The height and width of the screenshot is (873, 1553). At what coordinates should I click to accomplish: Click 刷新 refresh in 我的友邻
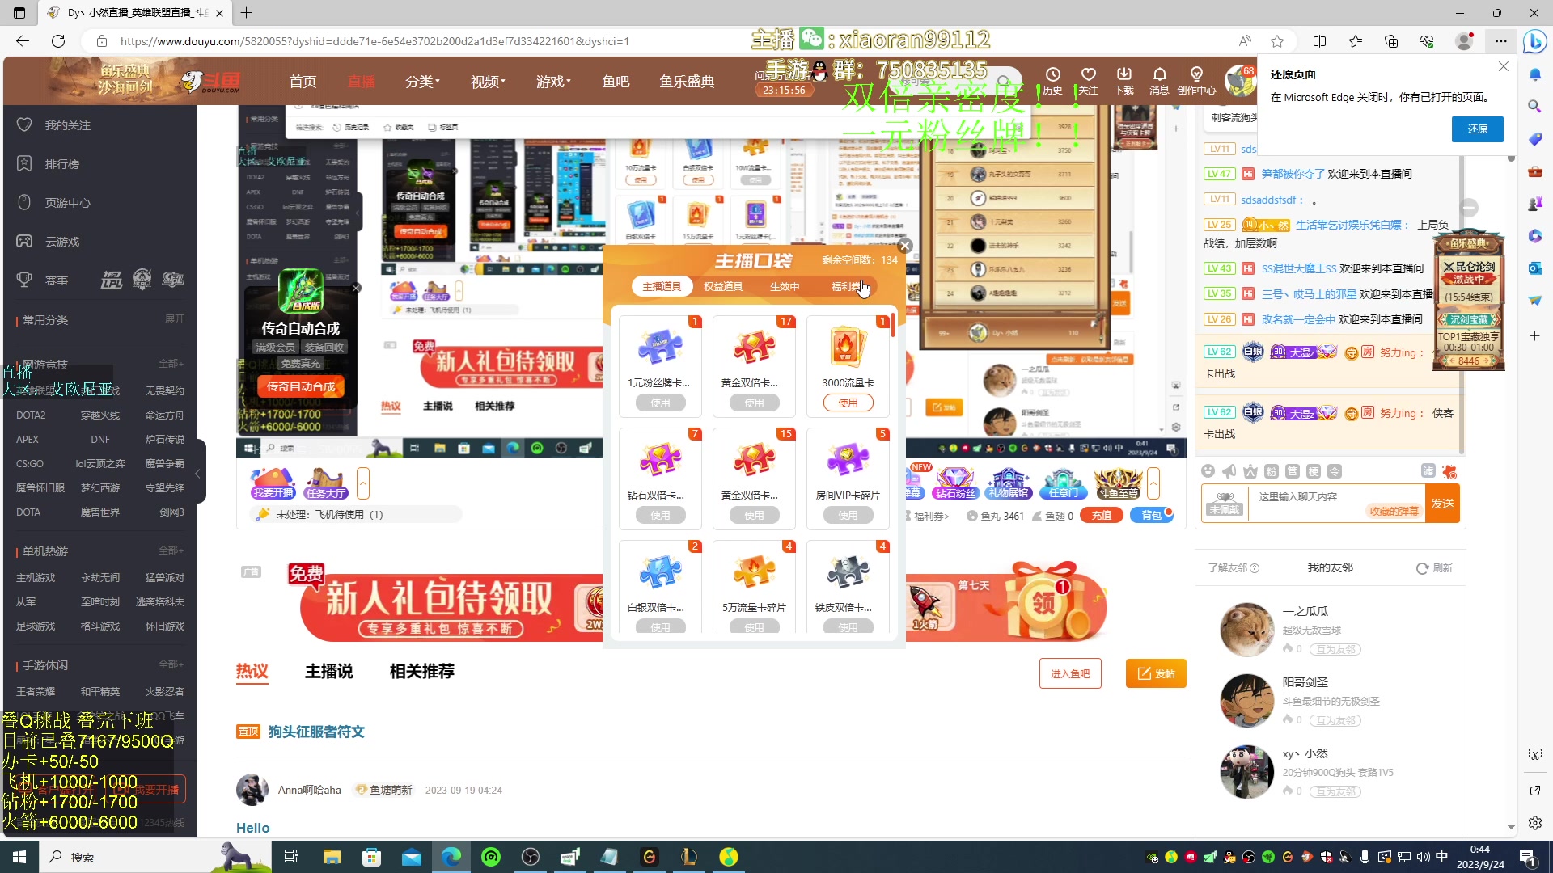pos(1434,568)
